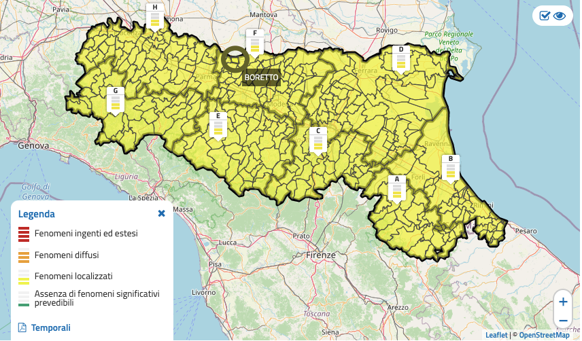Click zone marker A on the map
Viewport: 582px width, 341px height.
pyautogui.click(x=397, y=190)
